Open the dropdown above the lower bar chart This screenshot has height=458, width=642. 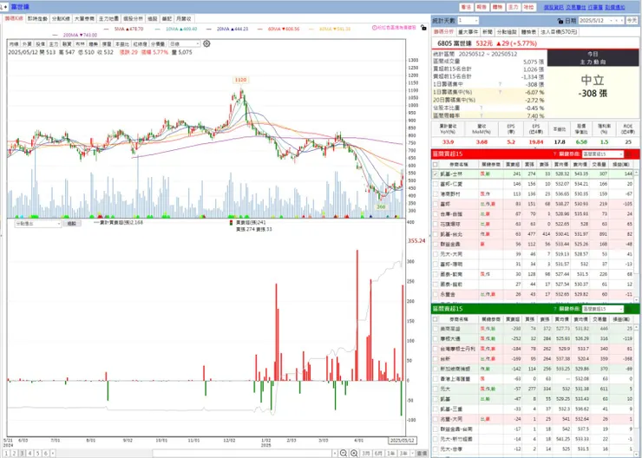pos(38,224)
